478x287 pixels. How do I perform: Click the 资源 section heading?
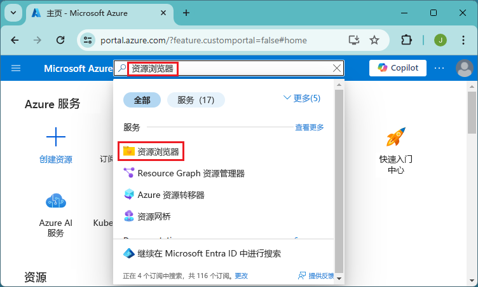coord(36,277)
